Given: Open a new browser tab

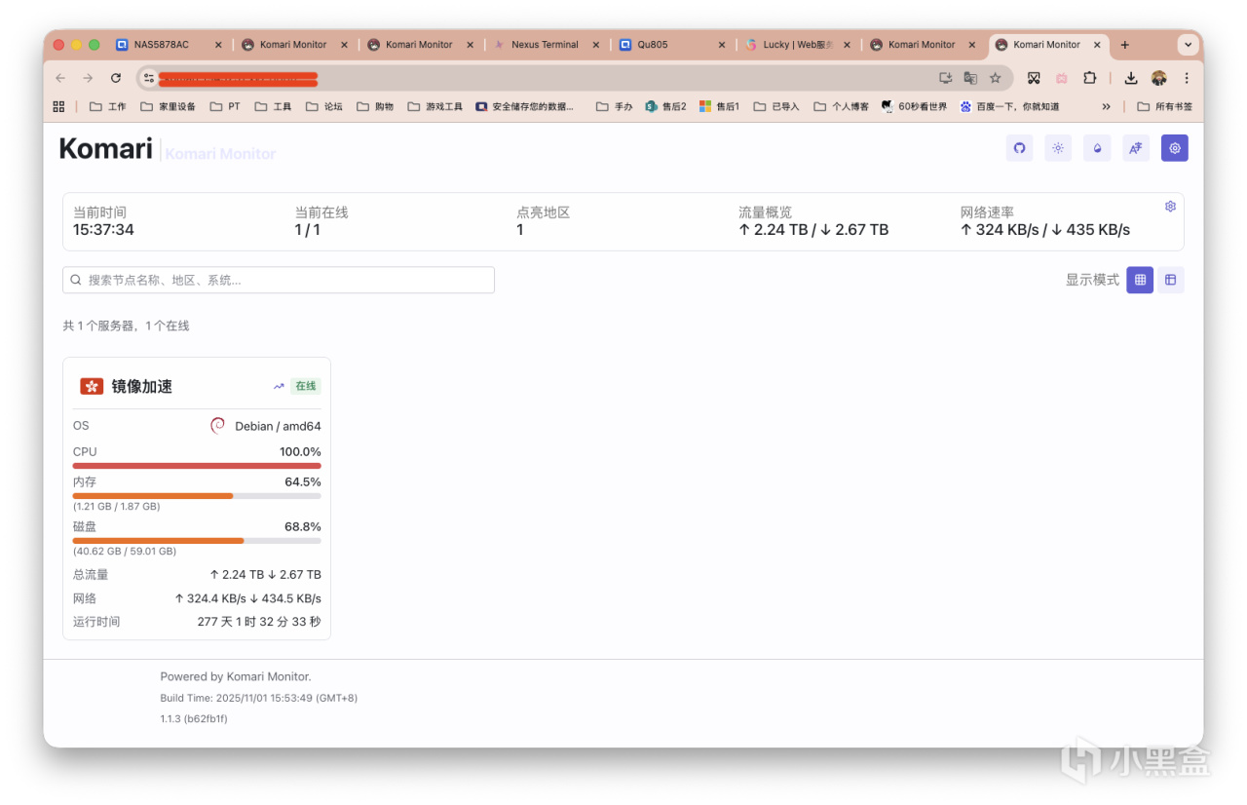Looking at the screenshot, I should pyautogui.click(x=1124, y=45).
